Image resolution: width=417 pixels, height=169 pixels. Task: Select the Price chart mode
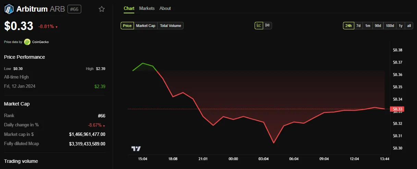pos(127,26)
